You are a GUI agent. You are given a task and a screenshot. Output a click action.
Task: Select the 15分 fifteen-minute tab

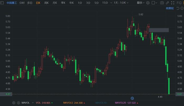[105, 3]
